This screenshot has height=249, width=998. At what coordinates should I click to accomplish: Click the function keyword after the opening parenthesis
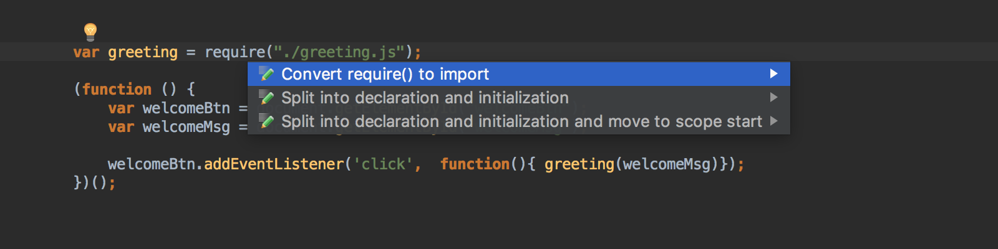pyautogui.click(x=117, y=90)
